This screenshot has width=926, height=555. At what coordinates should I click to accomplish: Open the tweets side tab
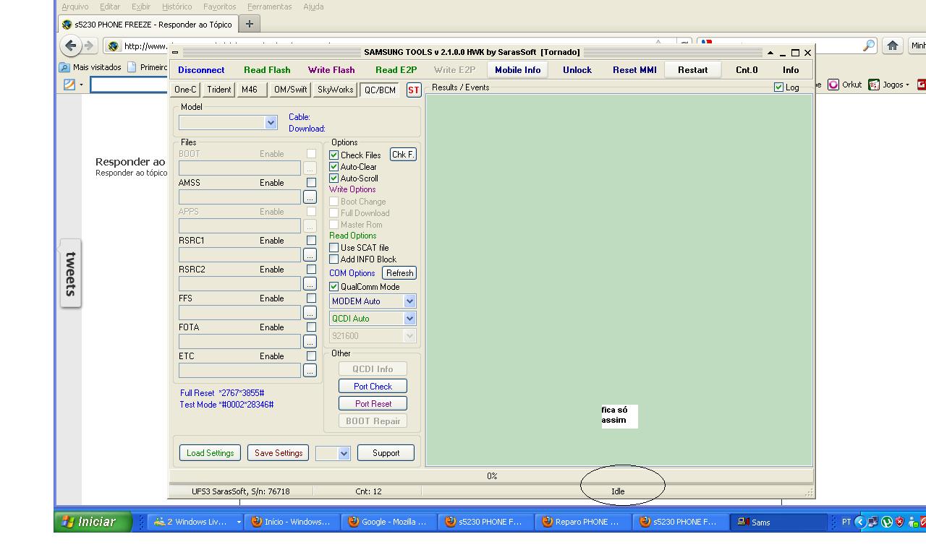[70, 273]
